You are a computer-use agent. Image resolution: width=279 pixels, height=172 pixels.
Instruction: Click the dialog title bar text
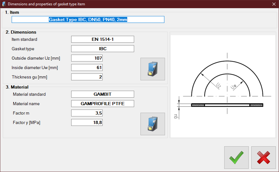tap(46, 4)
